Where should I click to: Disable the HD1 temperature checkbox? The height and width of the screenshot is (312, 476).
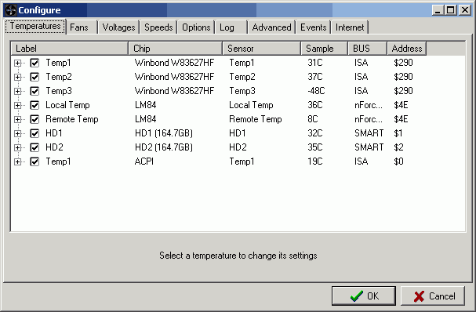point(35,133)
